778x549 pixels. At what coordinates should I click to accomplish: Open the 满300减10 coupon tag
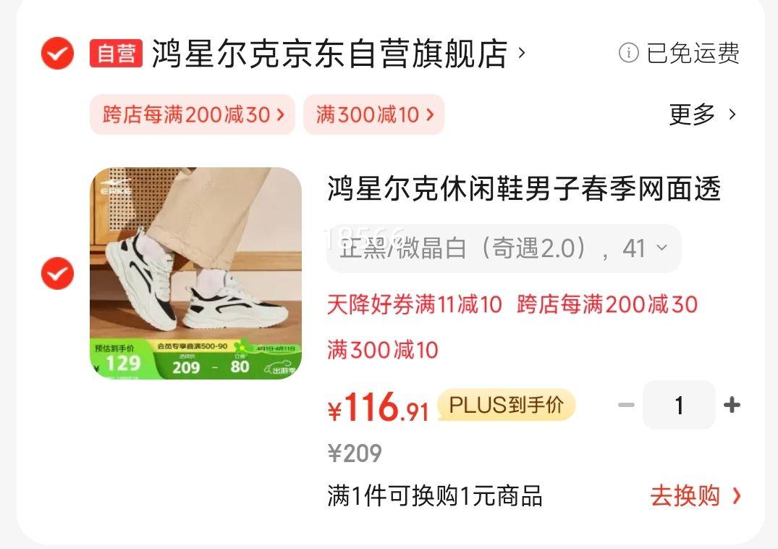coord(373,114)
